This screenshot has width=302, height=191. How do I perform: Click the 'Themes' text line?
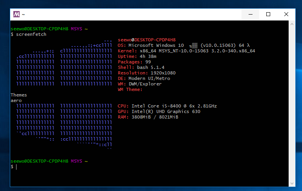pyautogui.click(x=19, y=95)
